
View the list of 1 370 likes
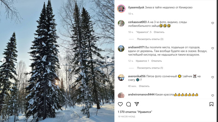135,112
